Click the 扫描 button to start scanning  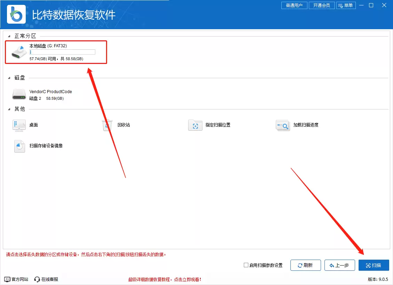click(x=374, y=265)
